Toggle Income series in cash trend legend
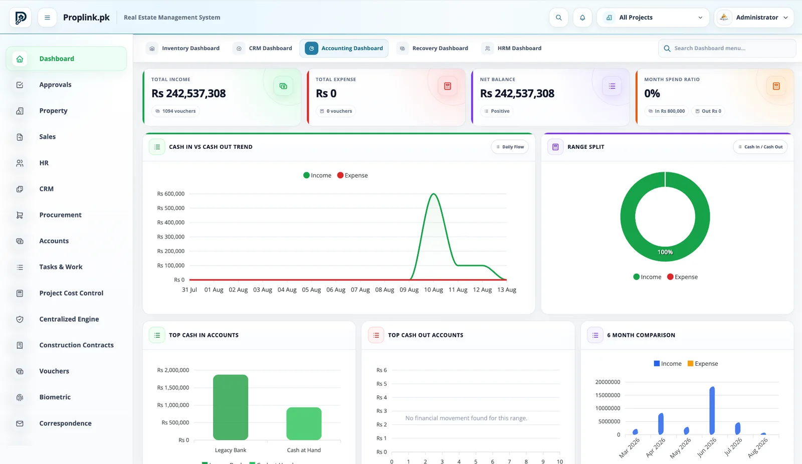802x464 pixels. click(x=317, y=175)
